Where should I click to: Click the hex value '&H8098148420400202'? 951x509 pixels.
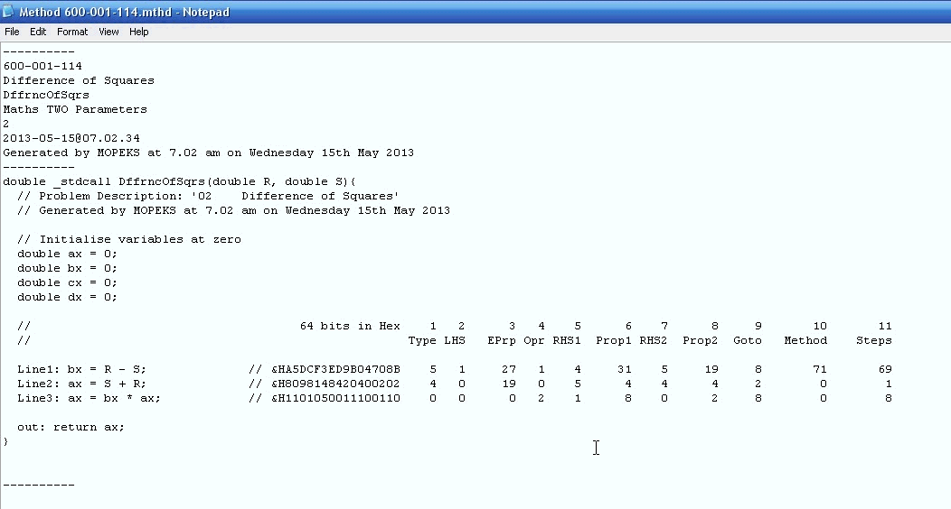(335, 384)
